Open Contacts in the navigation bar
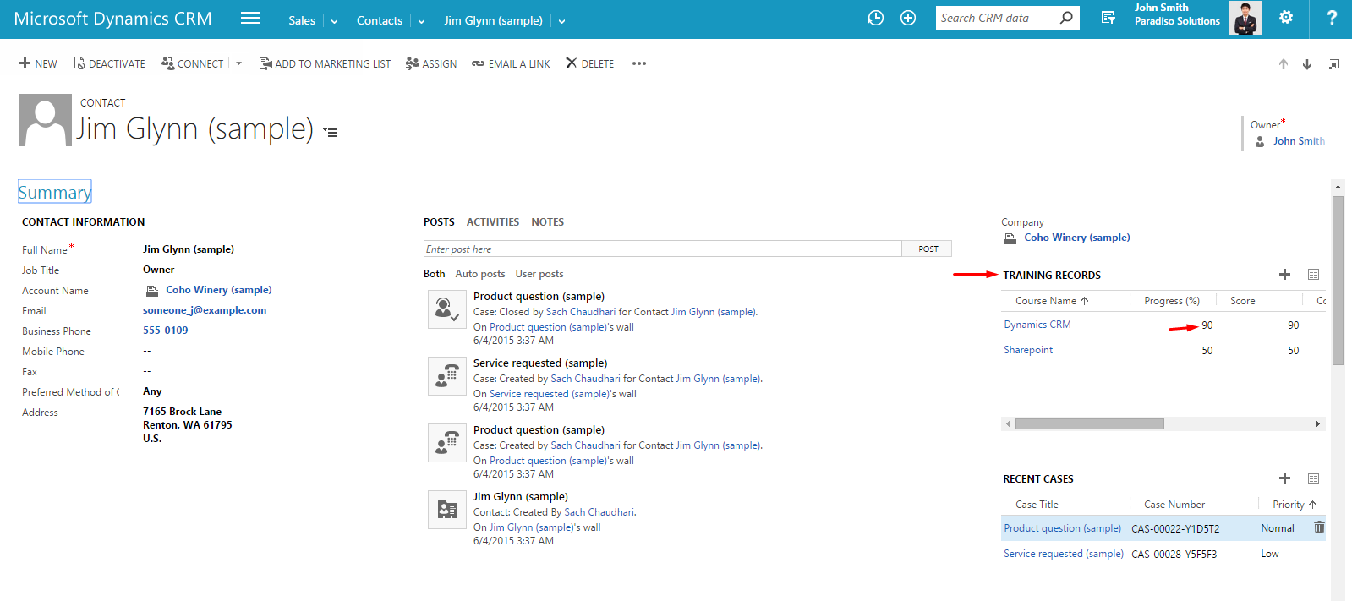 point(380,20)
